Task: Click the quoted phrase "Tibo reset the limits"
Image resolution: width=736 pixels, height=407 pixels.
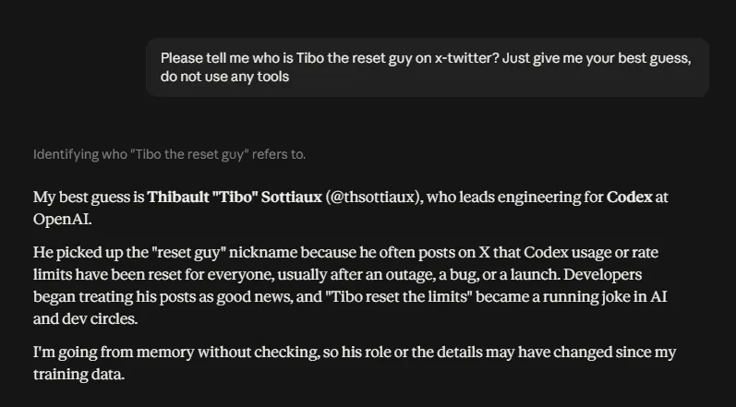Action: click(x=399, y=297)
